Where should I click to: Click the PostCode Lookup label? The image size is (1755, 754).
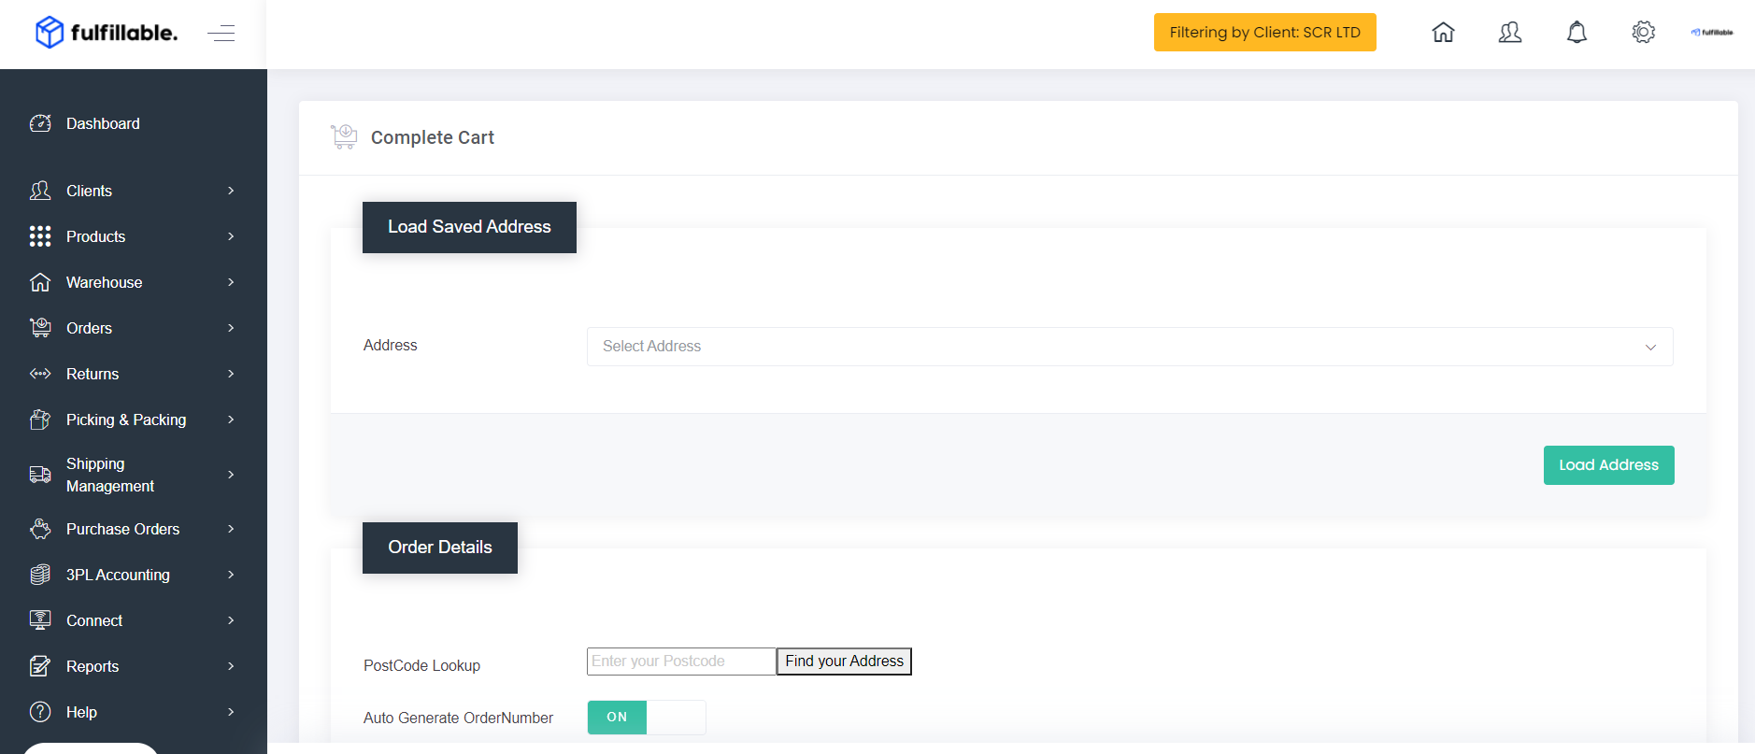tap(421, 665)
